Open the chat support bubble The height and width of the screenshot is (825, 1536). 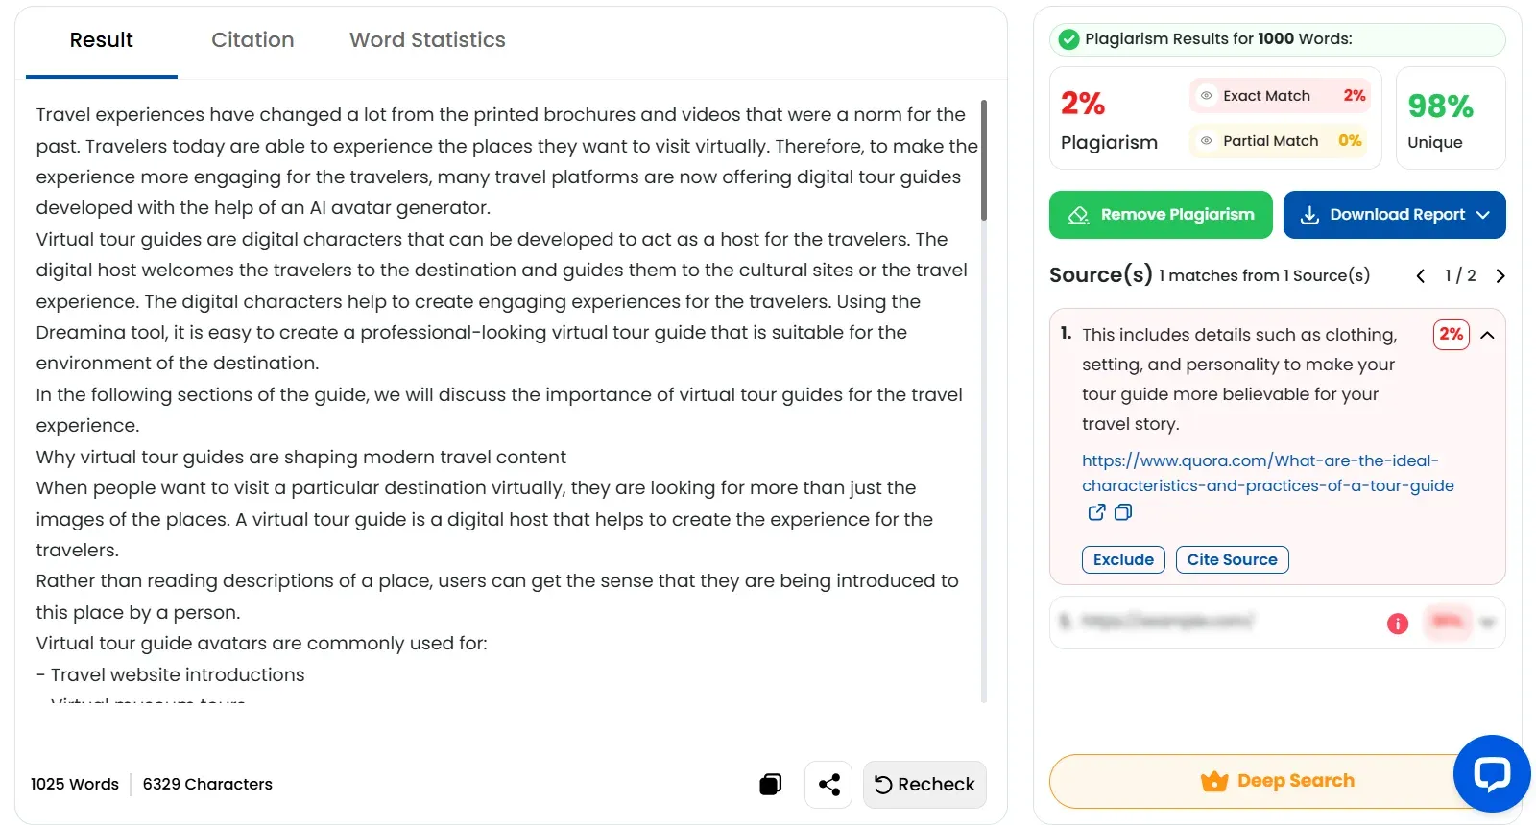[1491, 773]
